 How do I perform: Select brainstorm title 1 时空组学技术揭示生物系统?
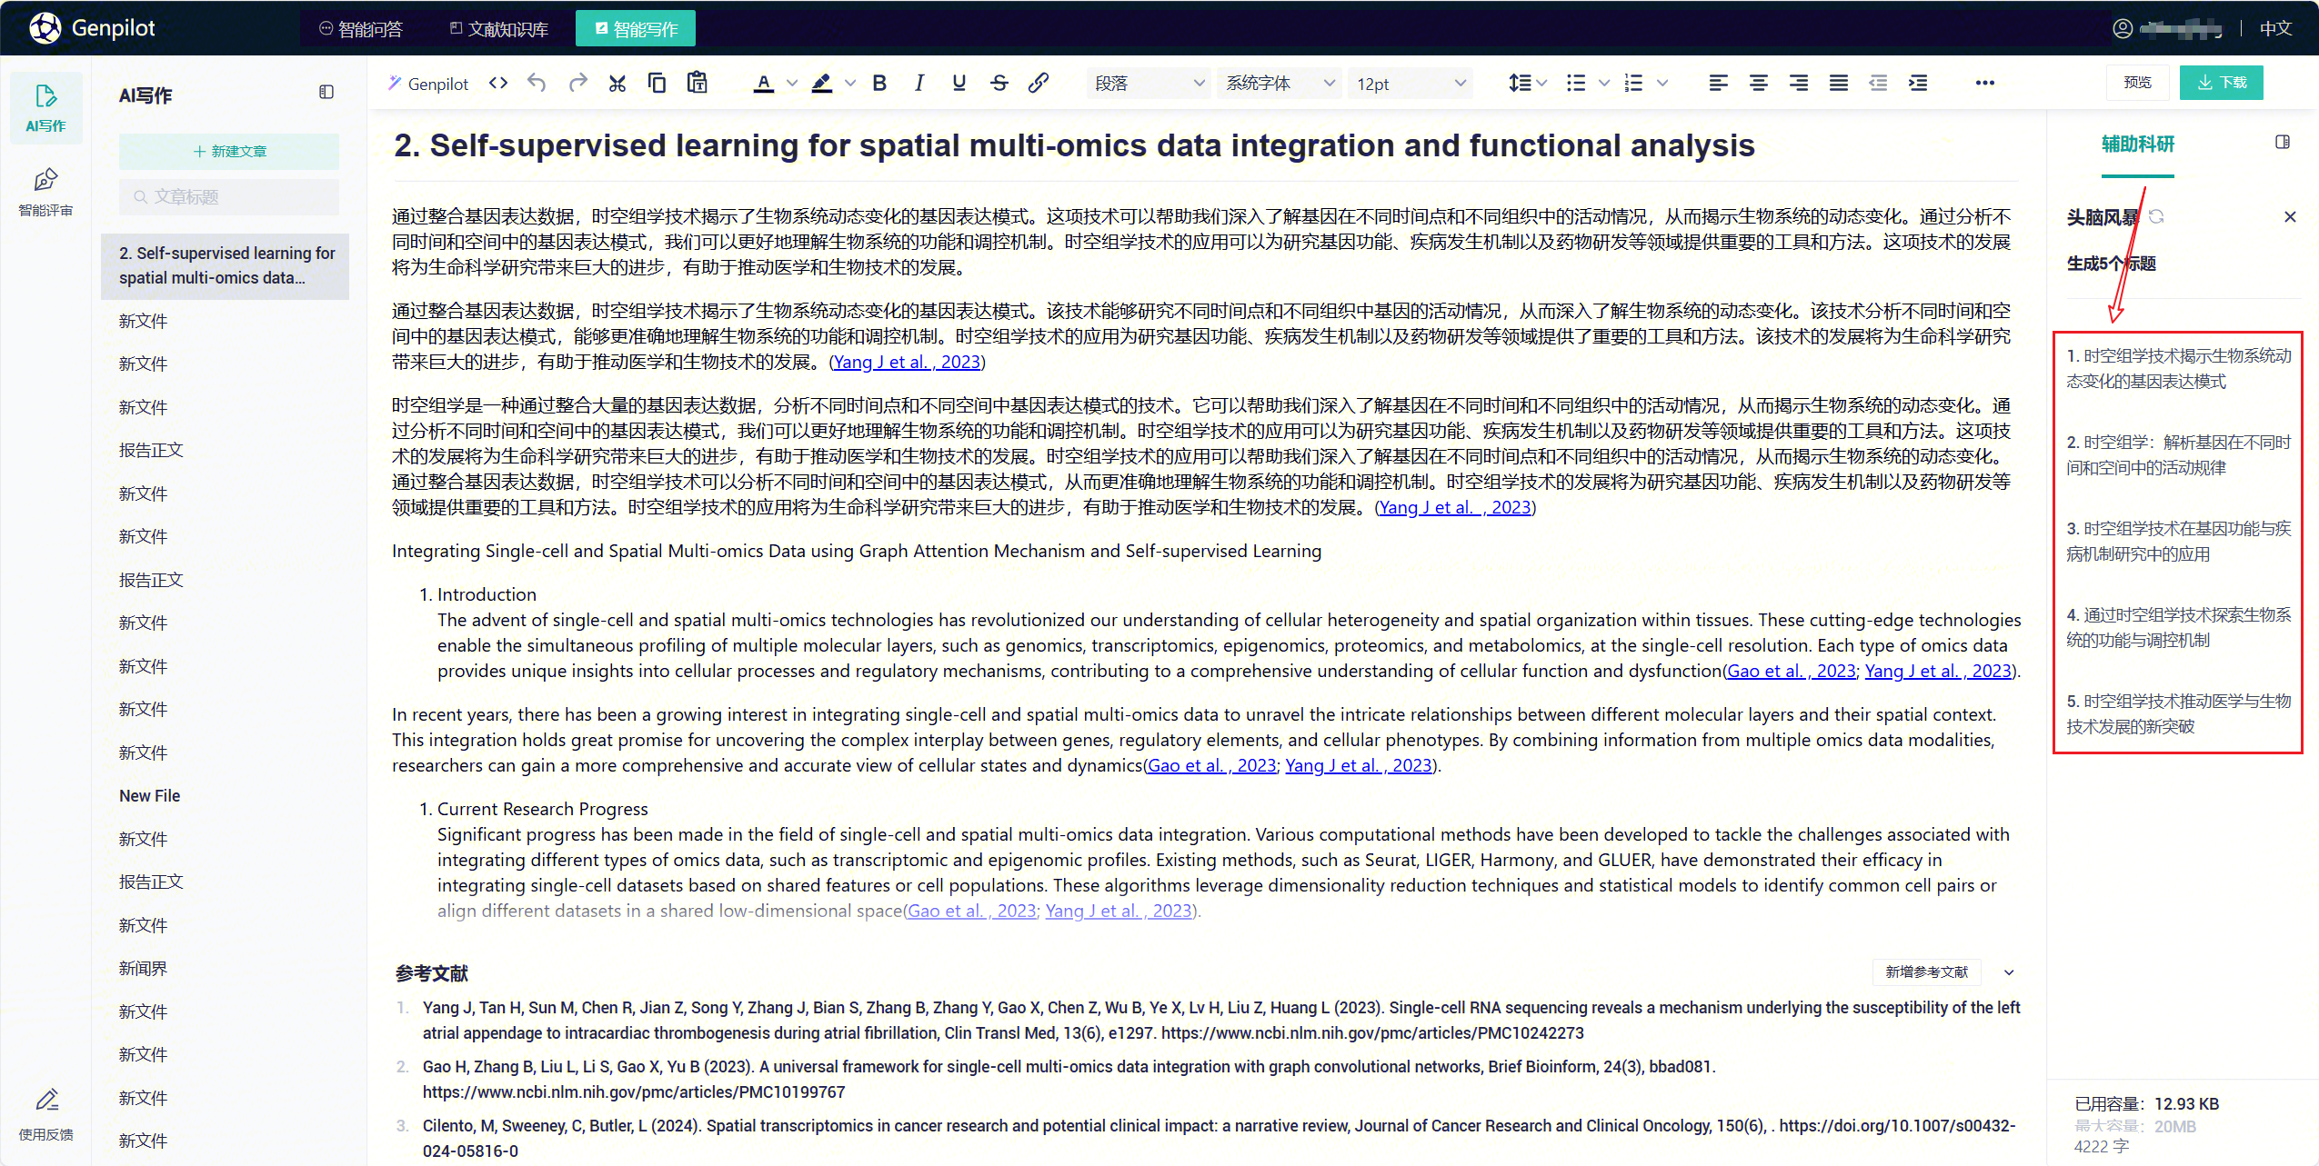coord(2178,369)
